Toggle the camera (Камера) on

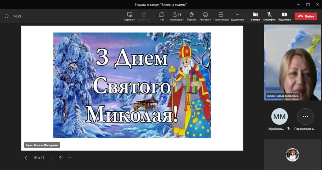coord(255,16)
